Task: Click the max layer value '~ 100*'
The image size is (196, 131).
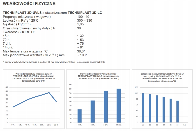Action: pos(82,55)
